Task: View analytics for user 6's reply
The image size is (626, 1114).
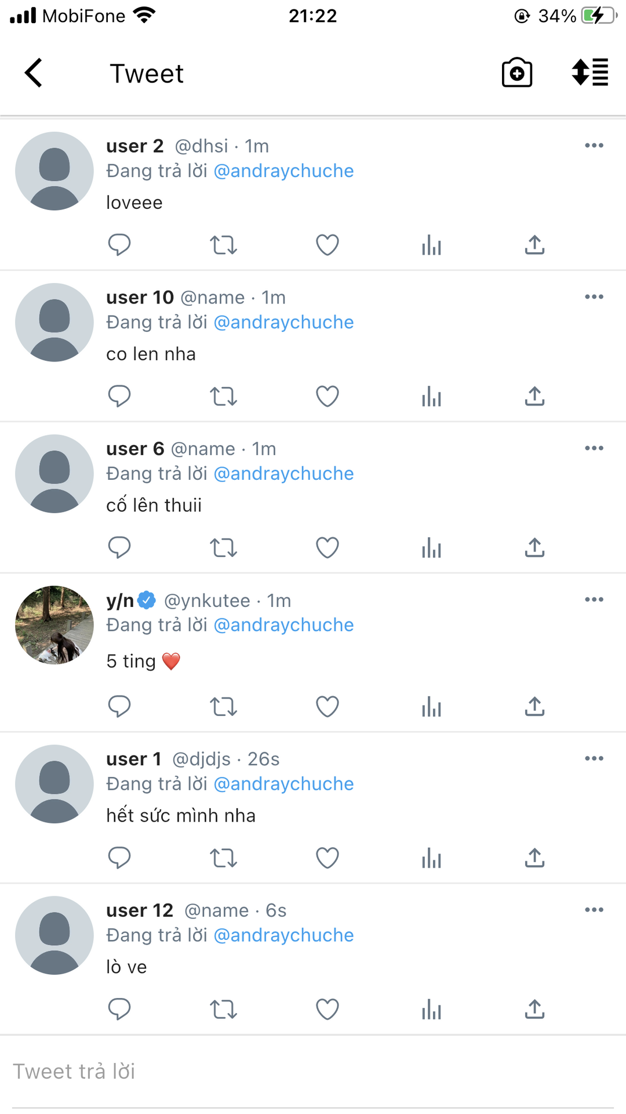Action: [431, 548]
